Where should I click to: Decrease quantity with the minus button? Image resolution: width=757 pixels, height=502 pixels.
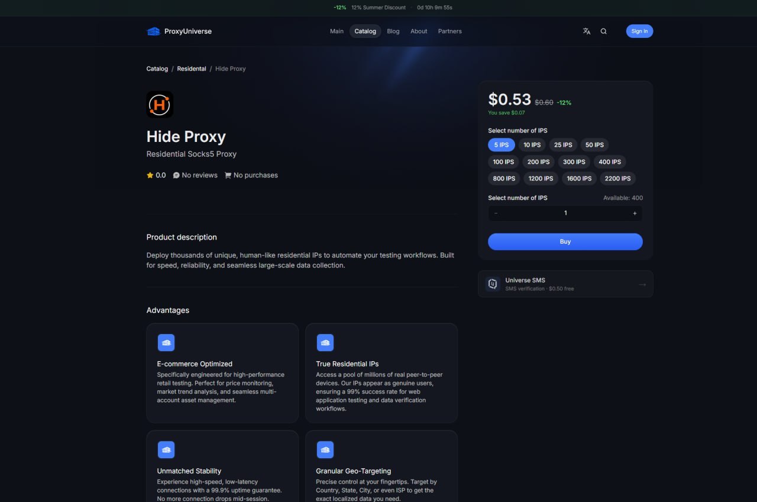[x=496, y=213]
